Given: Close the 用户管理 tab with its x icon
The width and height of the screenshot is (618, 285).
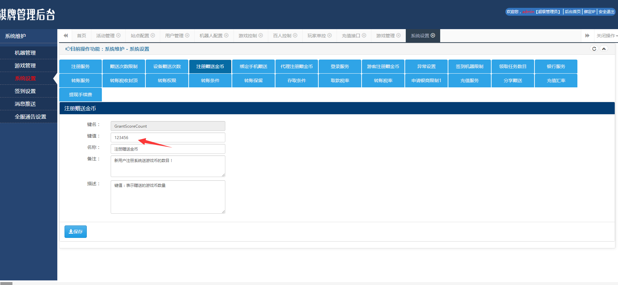Looking at the screenshot, I should click(187, 35).
